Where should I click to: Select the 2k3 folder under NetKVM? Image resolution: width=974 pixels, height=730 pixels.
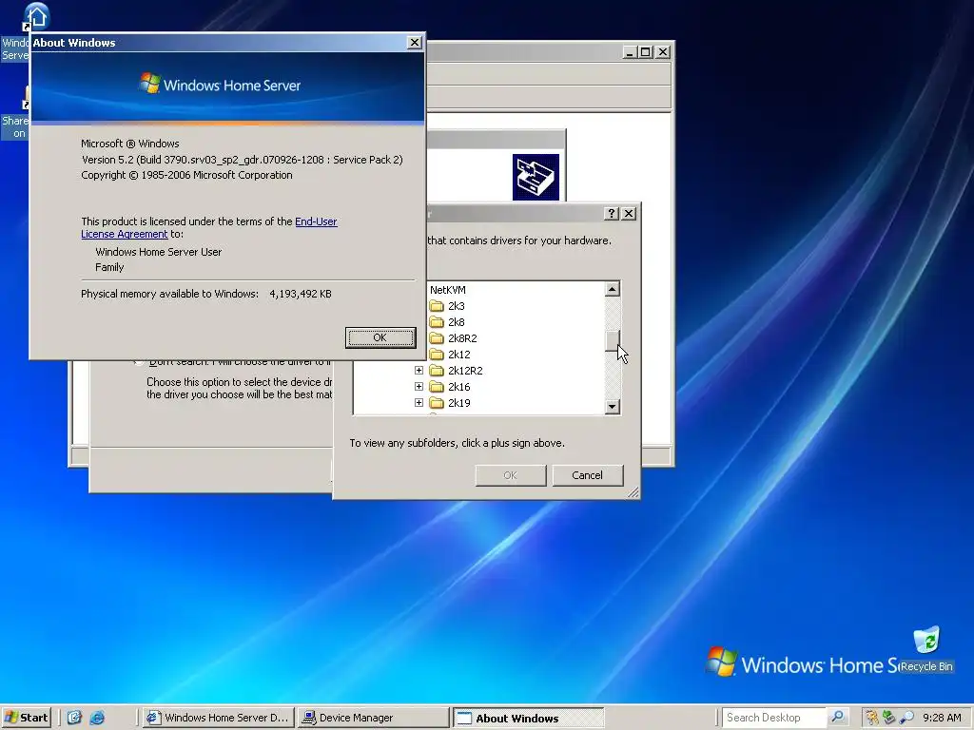pyautogui.click(x=456, y=306)
